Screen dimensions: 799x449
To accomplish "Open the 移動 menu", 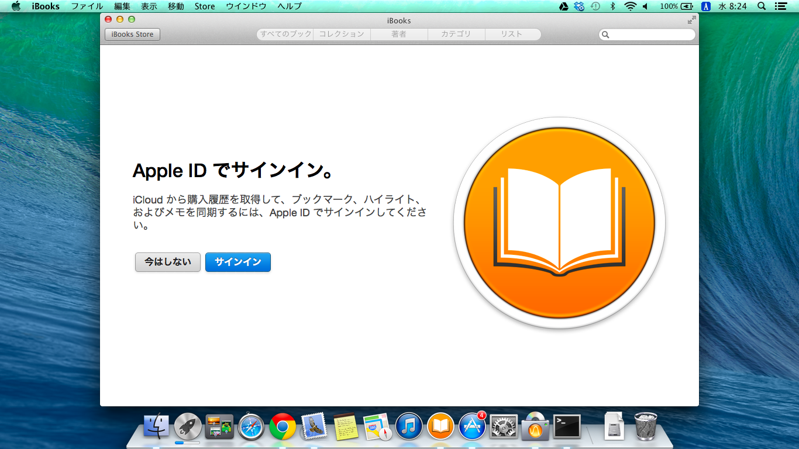I will [x=176, y=6].
